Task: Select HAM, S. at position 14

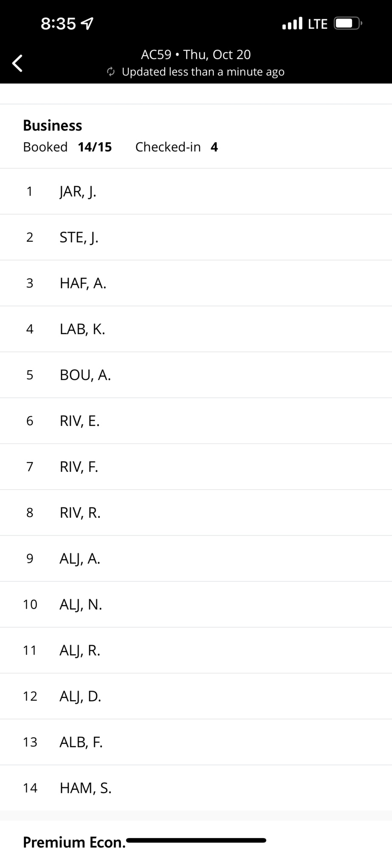Action: pos(196,788)
